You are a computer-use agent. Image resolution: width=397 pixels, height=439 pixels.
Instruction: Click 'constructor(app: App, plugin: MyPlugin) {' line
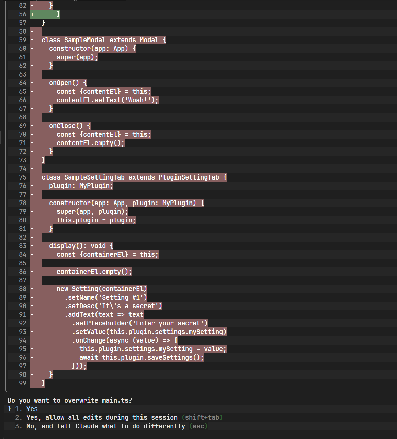coord(126,203)
